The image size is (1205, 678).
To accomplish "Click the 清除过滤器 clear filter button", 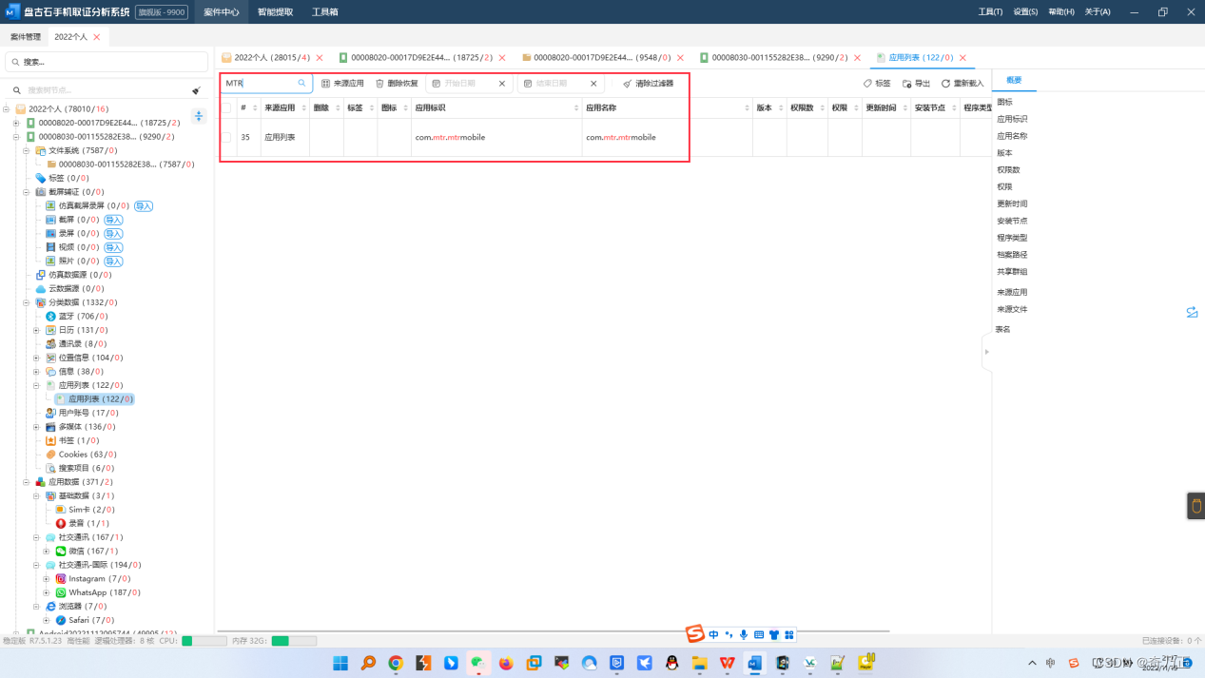I will [648, 84].
